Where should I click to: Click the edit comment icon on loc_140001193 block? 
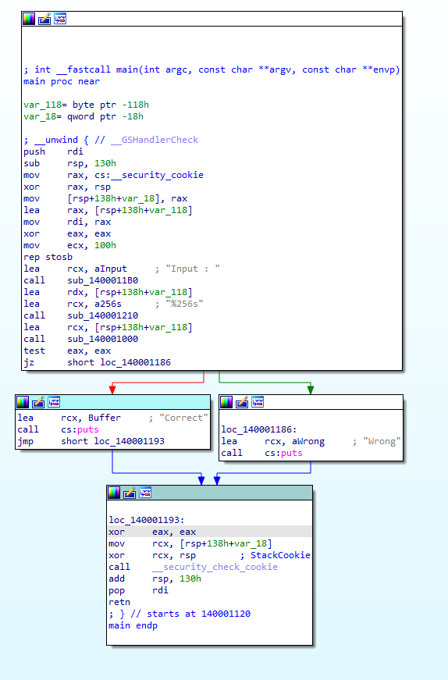[x=130, y=493]
